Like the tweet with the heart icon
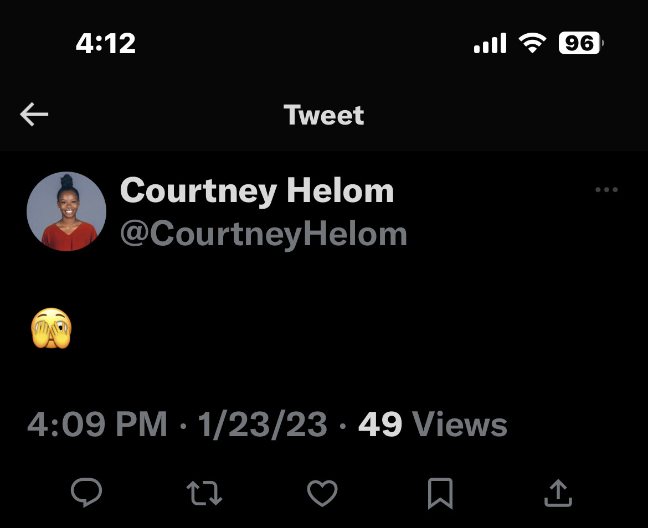The image size is (648, 528). [322, 493]
